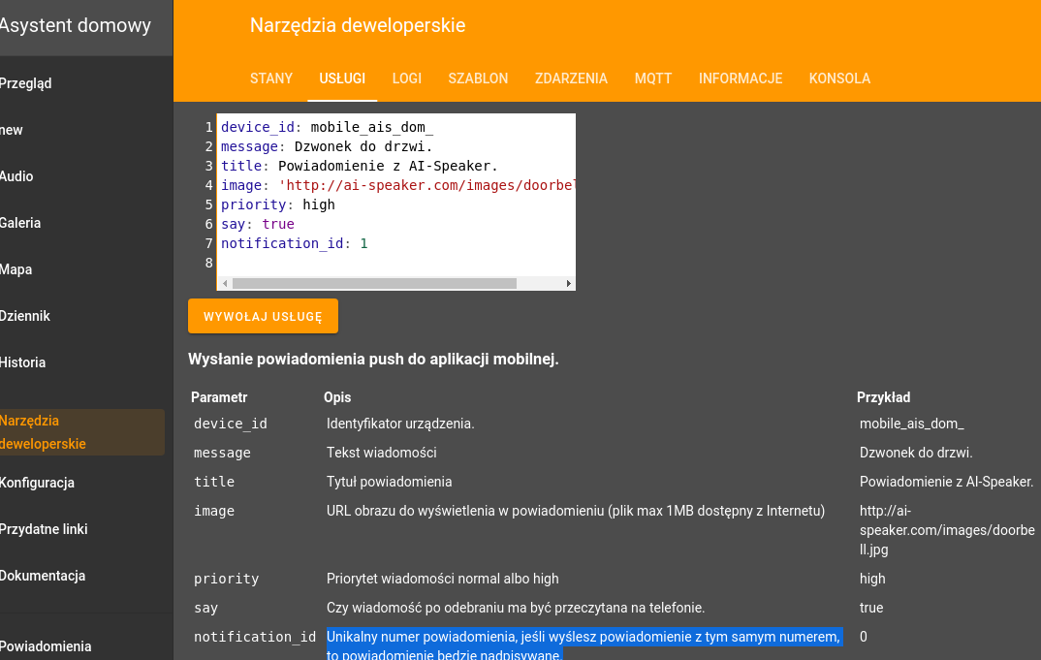Click the highlighted 'Unikalny numer powiadomienia' text
Screen dimensions: 1041x660
(584, 644)
